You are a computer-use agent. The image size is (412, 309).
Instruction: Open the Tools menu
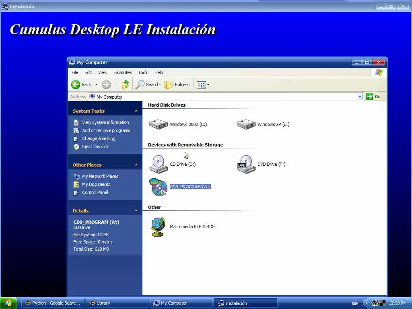tap(143, 72)
